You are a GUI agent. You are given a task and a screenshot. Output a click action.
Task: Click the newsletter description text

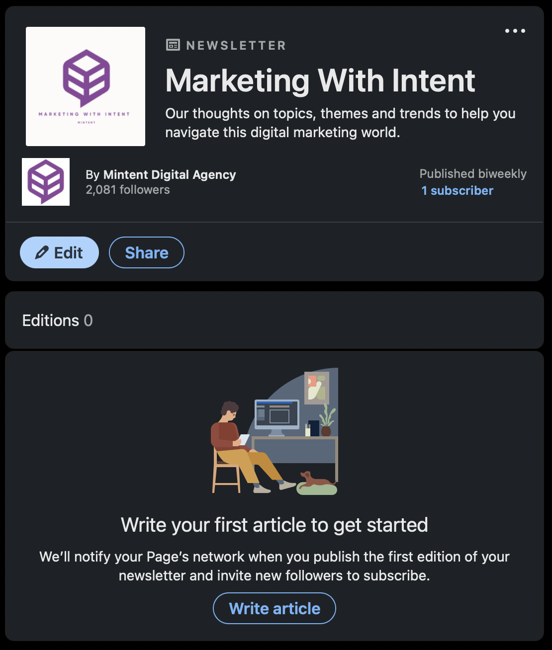click(x=340, y=123)
